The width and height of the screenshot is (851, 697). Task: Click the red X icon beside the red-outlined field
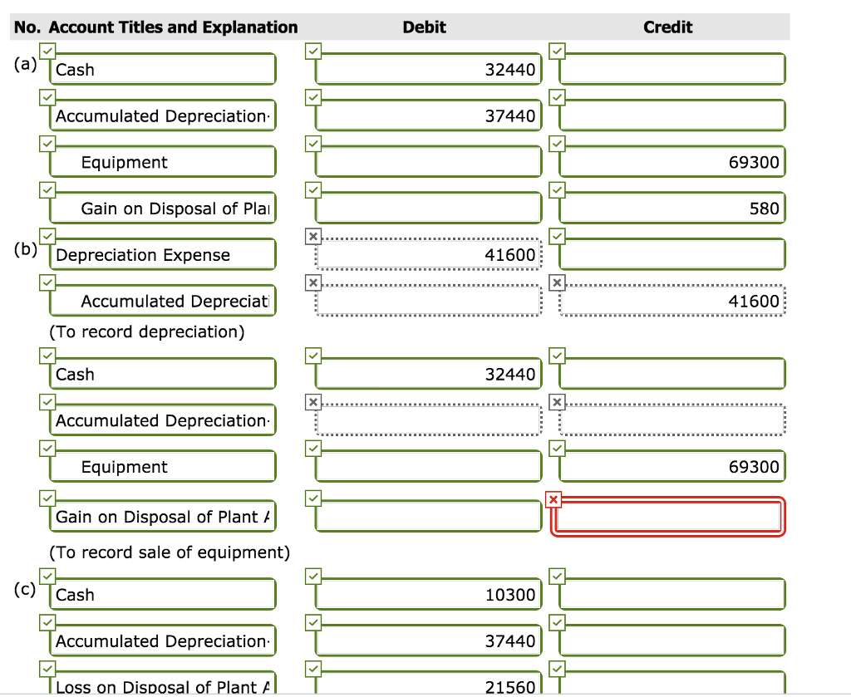point(554,498)
